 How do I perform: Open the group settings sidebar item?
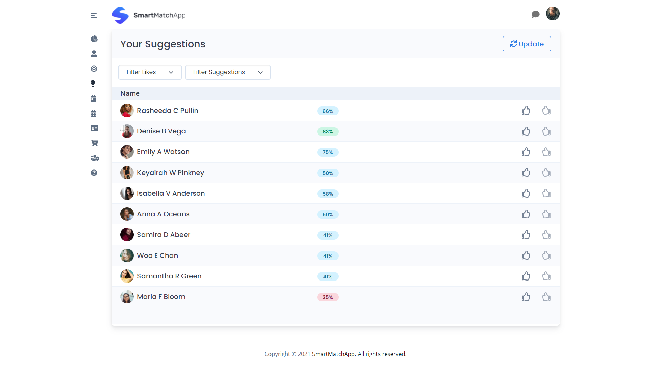(94, 158)
